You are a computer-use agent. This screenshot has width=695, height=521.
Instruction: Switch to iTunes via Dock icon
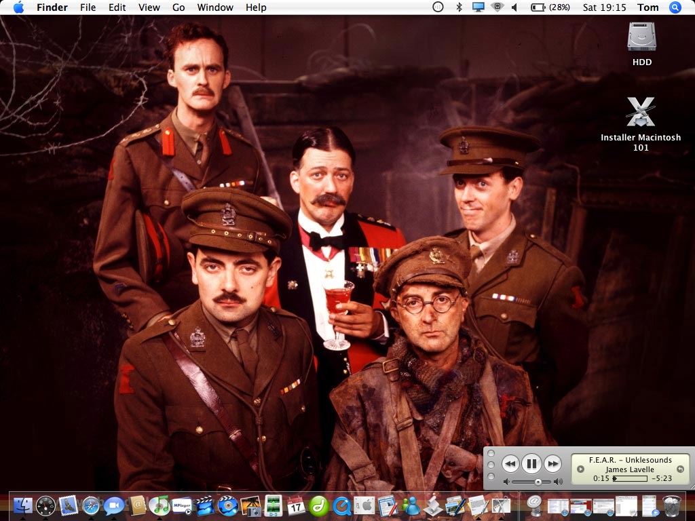coord(159,505)
